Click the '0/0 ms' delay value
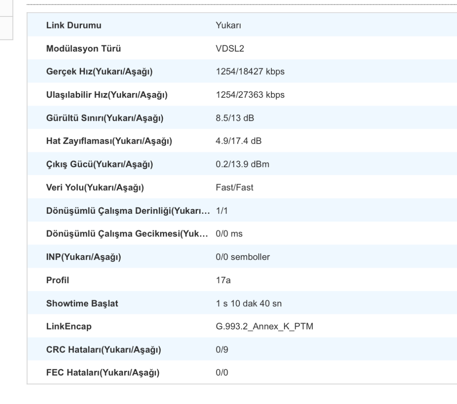 click(x=229, y=234)
